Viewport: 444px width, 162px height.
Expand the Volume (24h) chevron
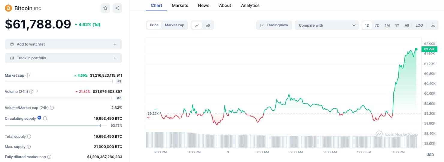coord(37,91)
